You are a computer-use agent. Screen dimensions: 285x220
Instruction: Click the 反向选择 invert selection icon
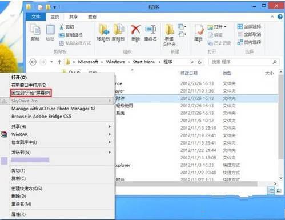(240, 42)
